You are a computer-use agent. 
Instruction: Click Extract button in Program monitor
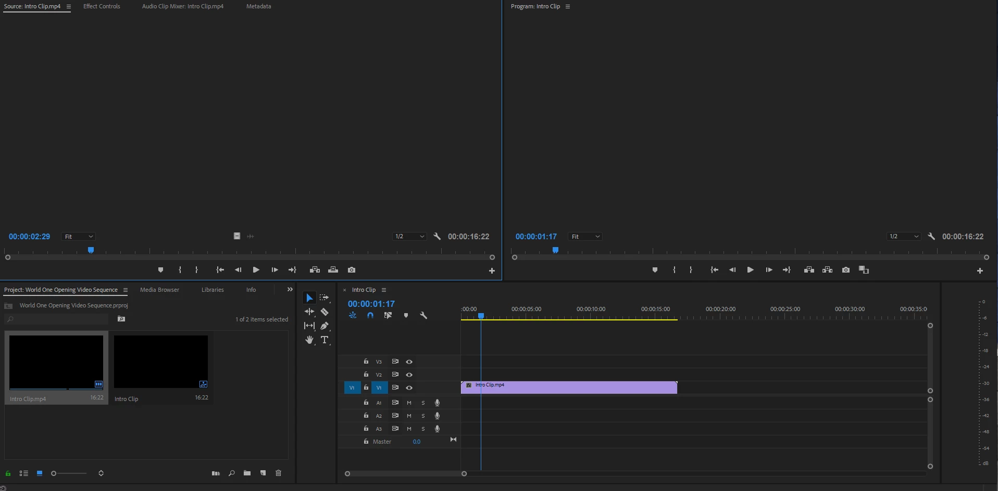pyautogui.click(x=827, y=270)
